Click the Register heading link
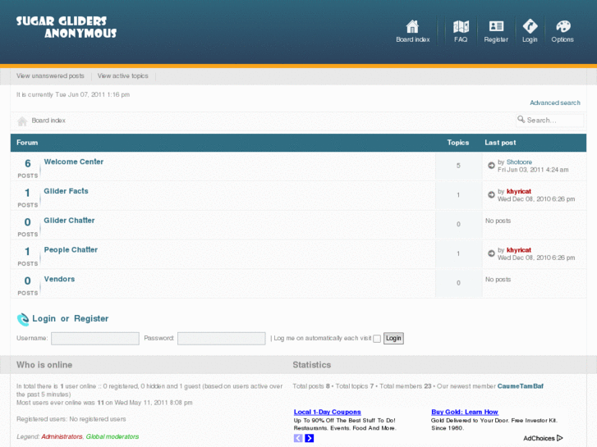Viewport: 597px width, 447px height. click(x=91, y=318)
